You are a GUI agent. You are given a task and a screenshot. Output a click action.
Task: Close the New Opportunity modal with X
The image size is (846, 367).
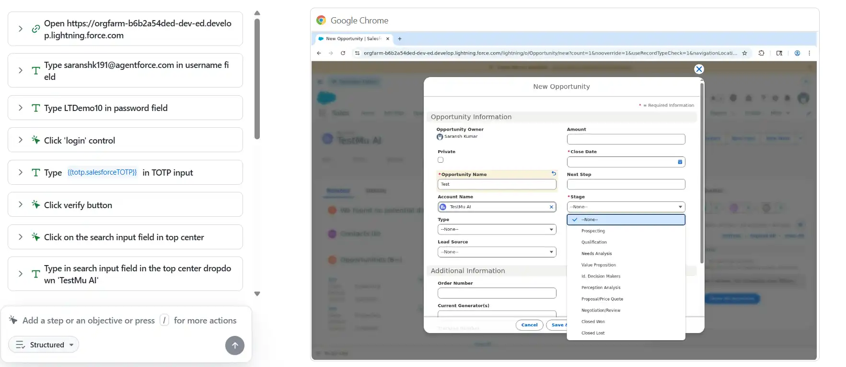[699, 69]
